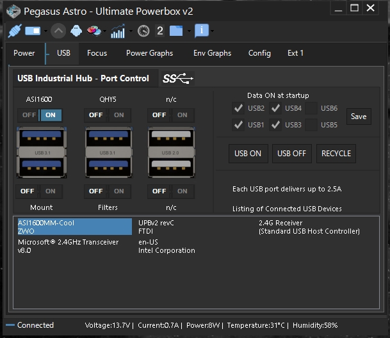Go to Power Graphs tab

tap(149, 53)
